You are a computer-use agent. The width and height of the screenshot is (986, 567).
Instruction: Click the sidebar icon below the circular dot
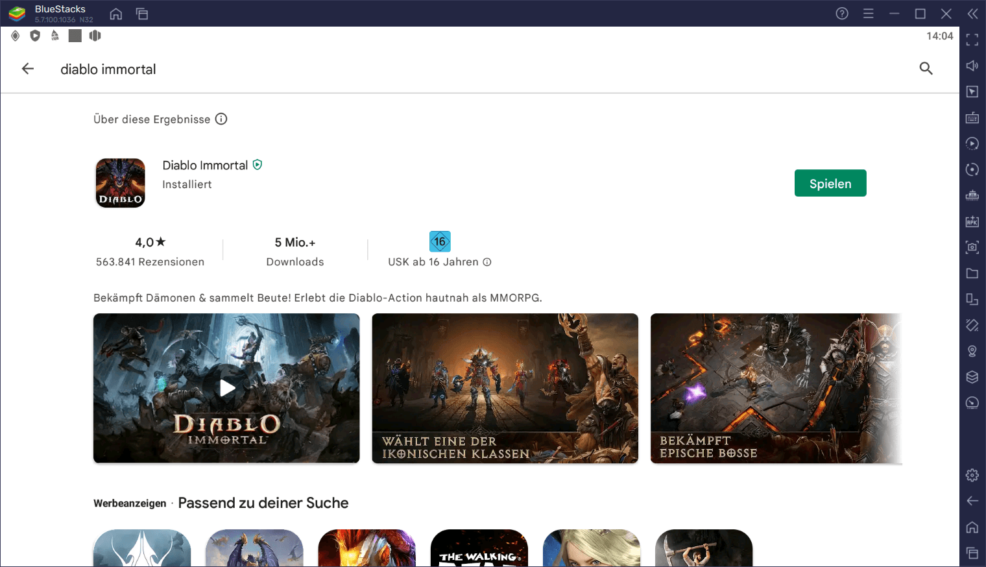point(972,195)
